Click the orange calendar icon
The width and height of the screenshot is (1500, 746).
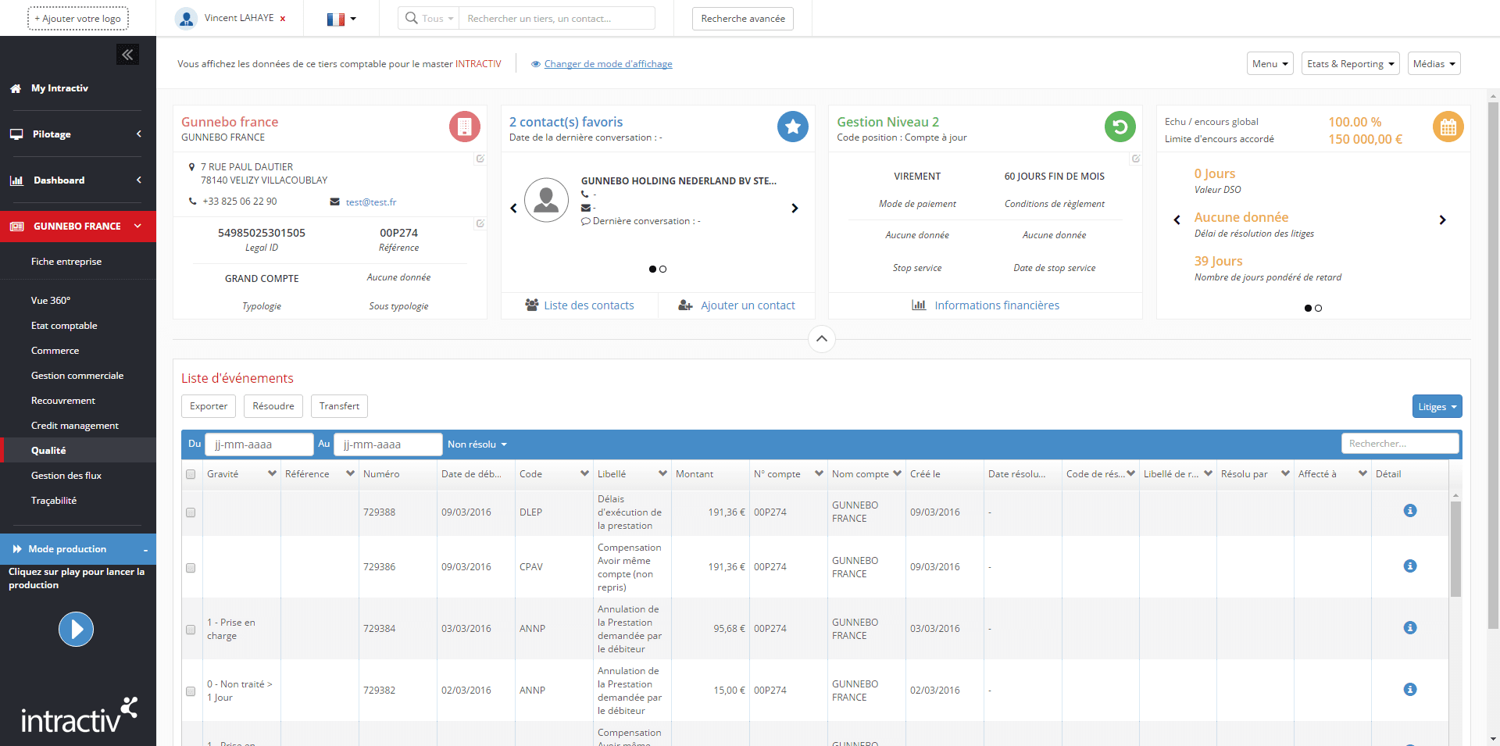1448,127
